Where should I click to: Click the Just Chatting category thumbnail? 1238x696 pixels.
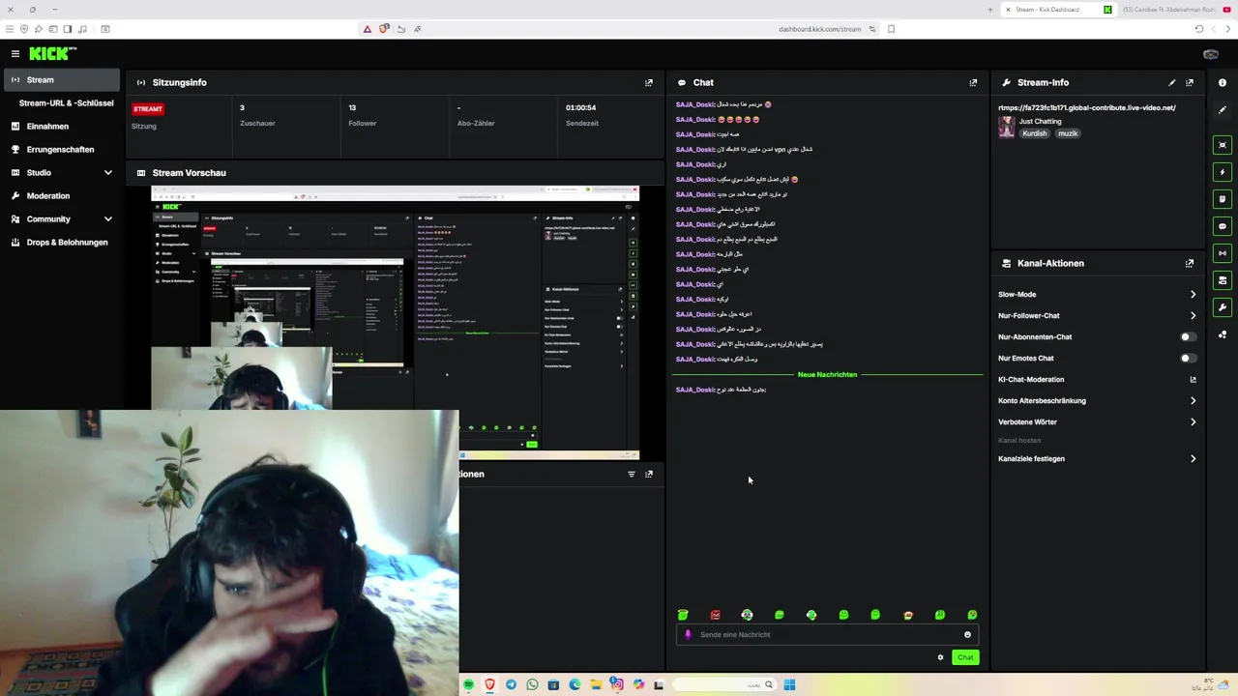(x=1007, y=128)
